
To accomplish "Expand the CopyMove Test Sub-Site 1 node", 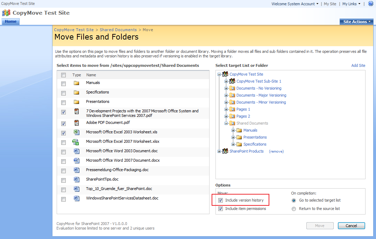I will 226,81.
